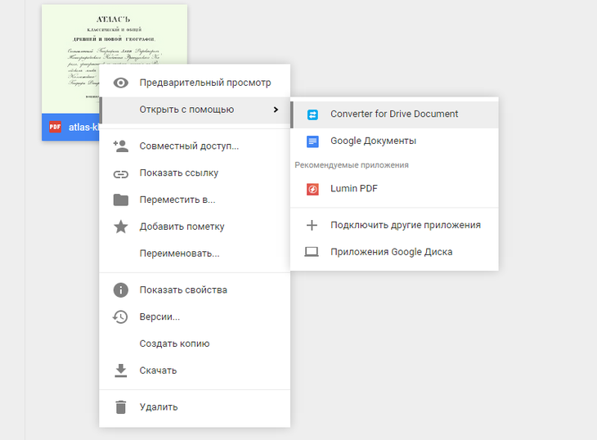Click the trash icon beside Удалить
Image resolution: width=597 pixels, height=440 pixels.
click(x=121, y=407)
